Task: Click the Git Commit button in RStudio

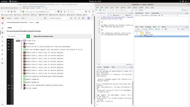Action: (x=144, y=29)
